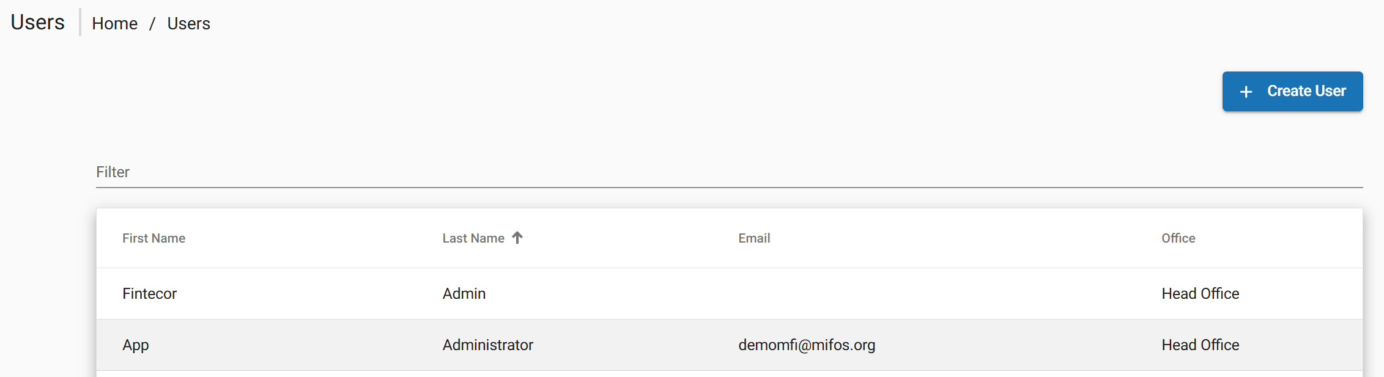Click the Administrator last name cell
This screenshot has height=377, width=1384.
[x=488, y=345]
